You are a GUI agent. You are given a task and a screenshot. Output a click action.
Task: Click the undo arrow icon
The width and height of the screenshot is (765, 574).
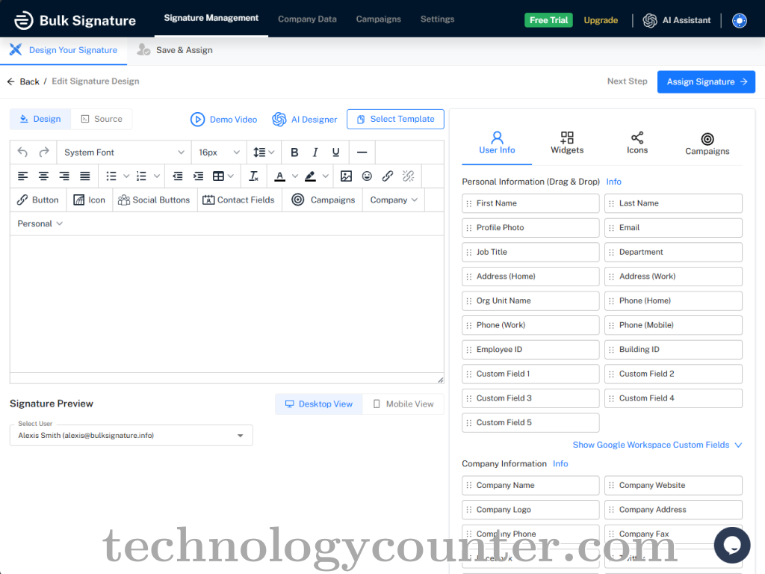[x=22, y=152]
